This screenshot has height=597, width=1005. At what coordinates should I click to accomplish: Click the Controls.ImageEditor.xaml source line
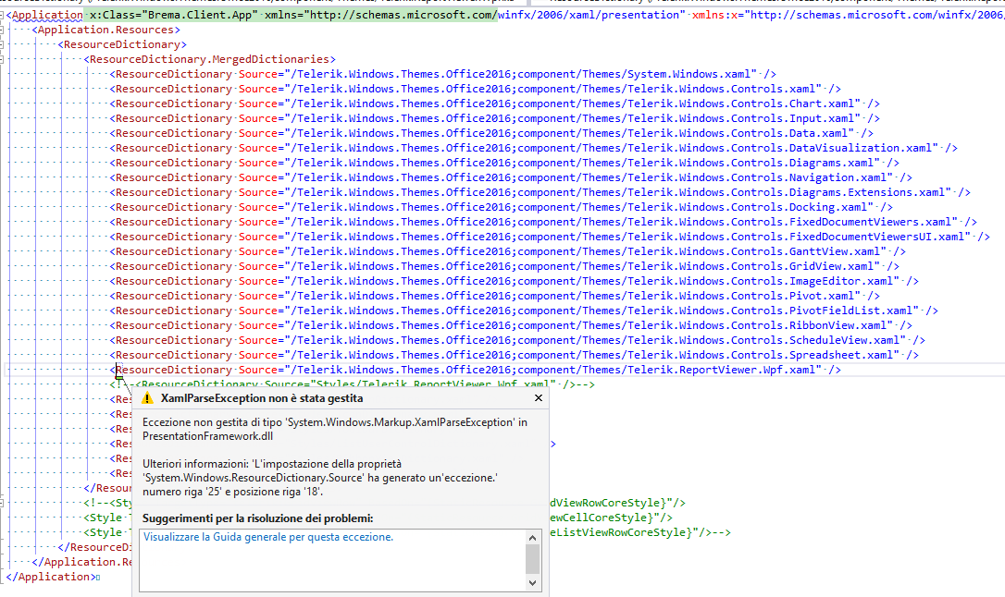coord(514,280)
